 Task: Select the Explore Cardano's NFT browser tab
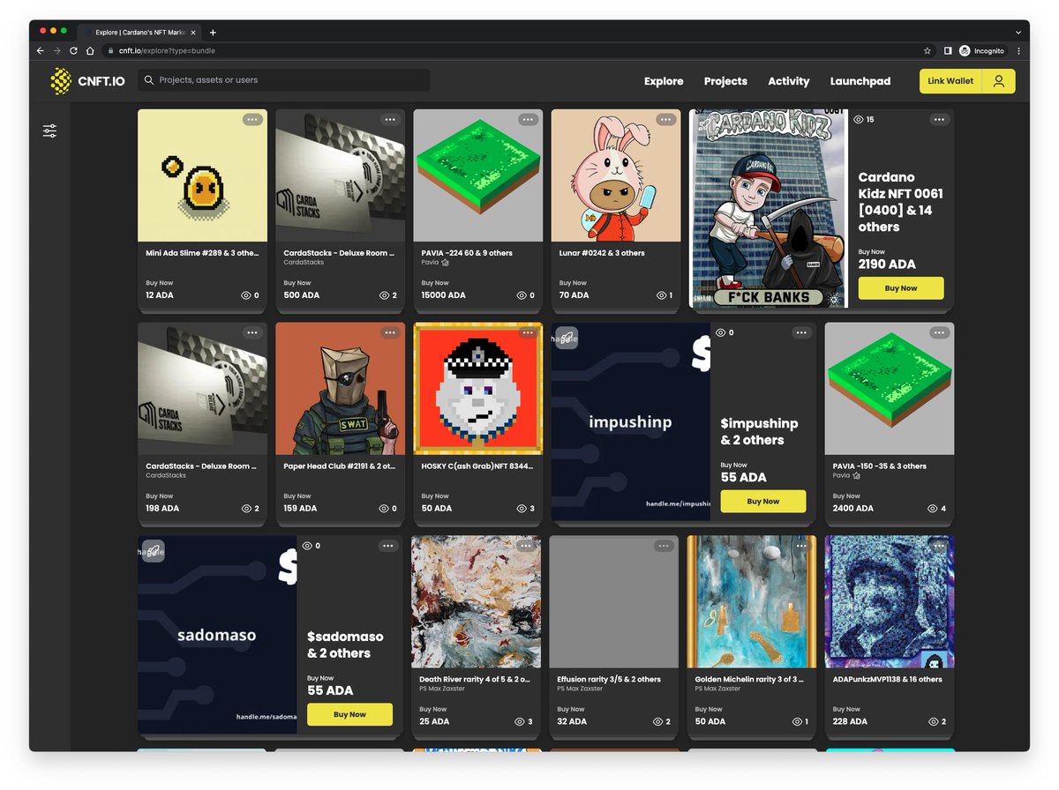click(x=139, y=33)
